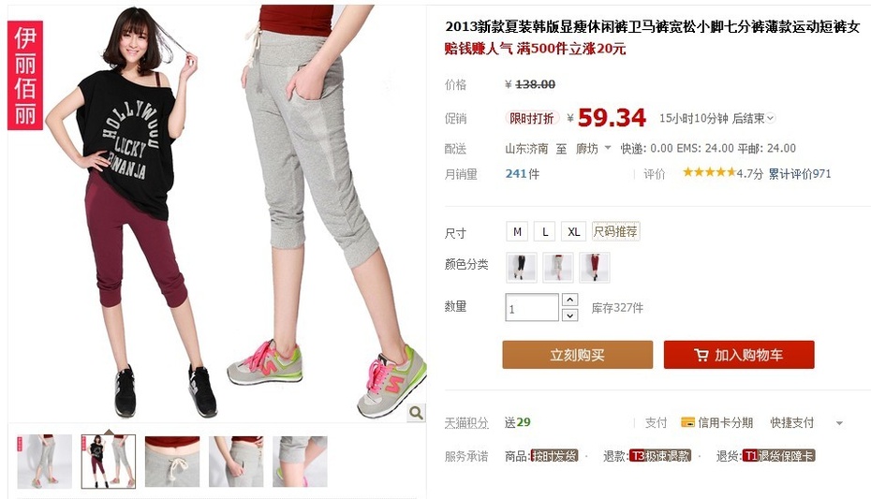This screenshot has height=499, width=871.
Task: Expand the payment options arrow after 快捷支付
Action: pos(839,423)
